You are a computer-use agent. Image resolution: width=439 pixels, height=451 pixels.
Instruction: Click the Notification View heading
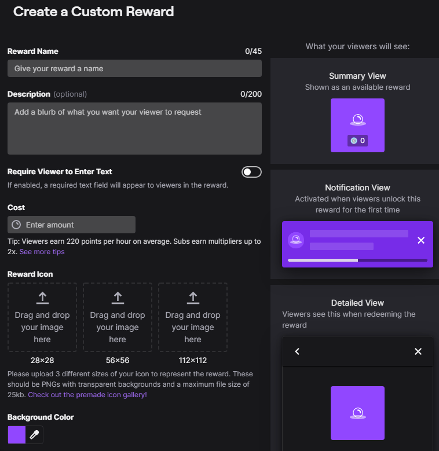pos(357,188)
